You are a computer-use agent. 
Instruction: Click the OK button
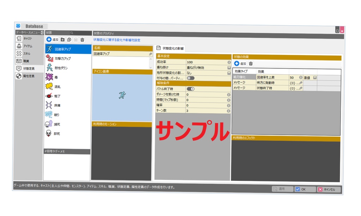coord(305,189)
